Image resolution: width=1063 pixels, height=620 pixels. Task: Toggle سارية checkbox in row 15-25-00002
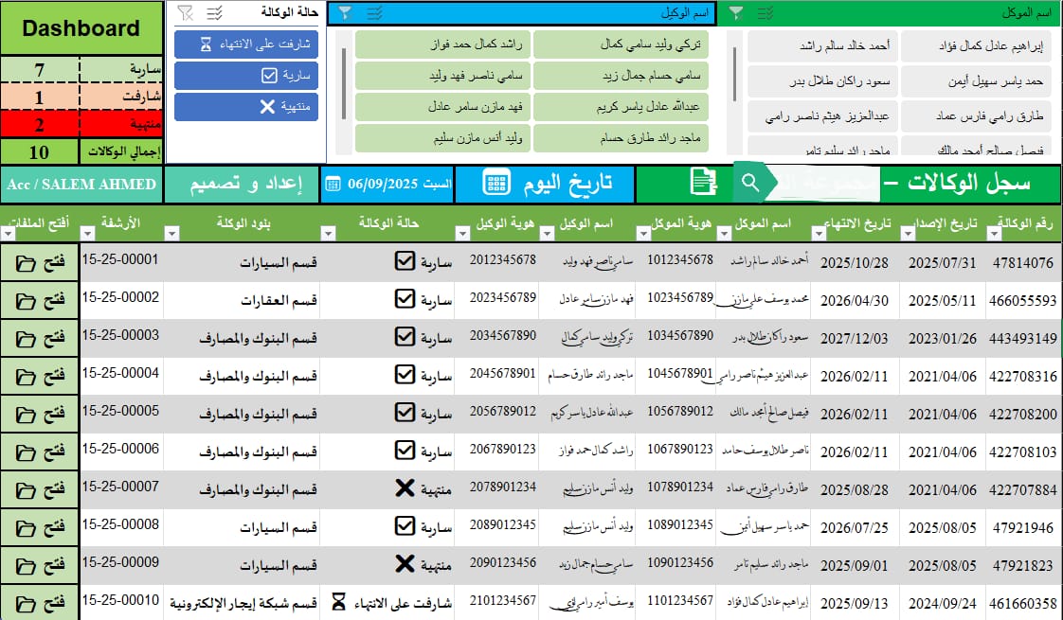click(x=405, y=299)
